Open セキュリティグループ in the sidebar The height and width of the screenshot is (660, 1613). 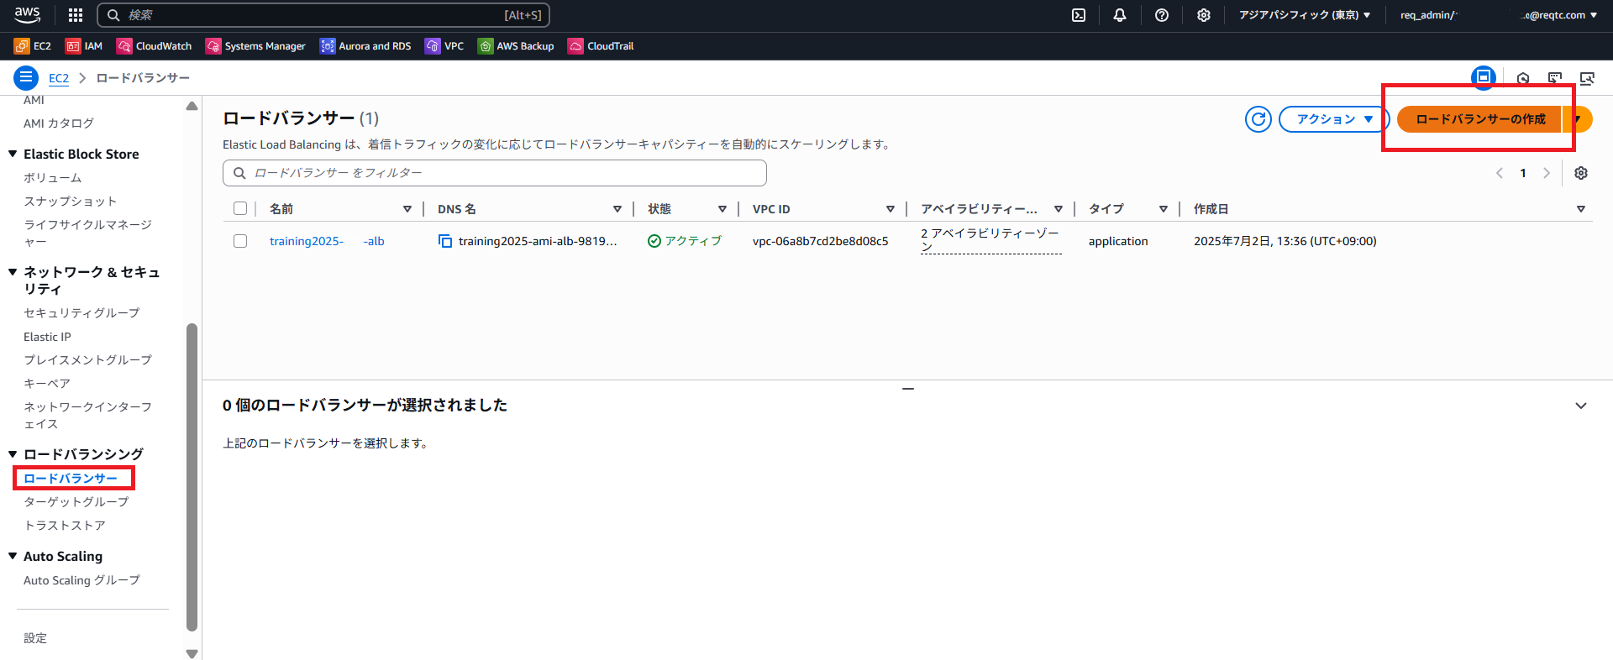(x=81, y=313)
